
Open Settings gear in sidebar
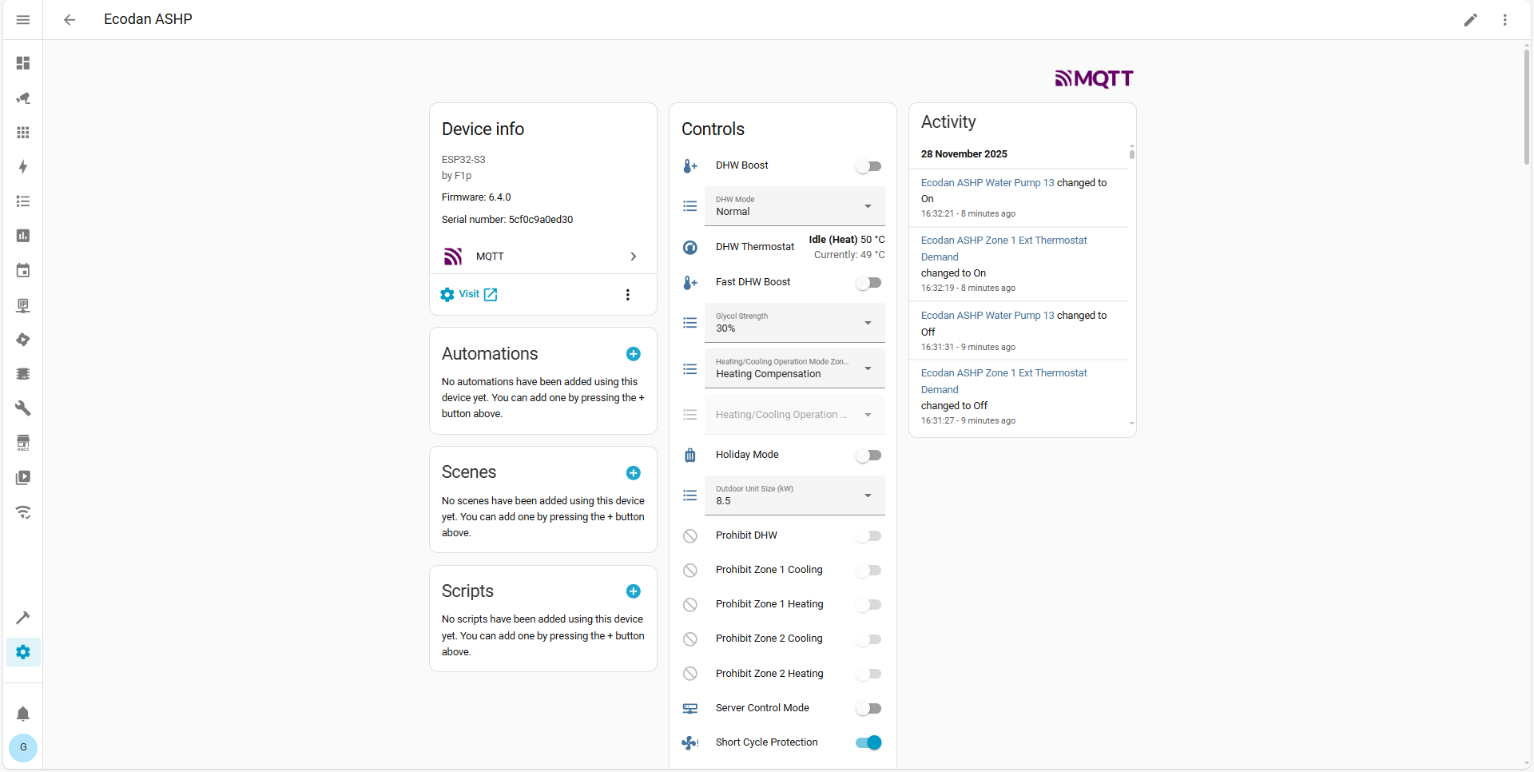(x=23, y=652)
